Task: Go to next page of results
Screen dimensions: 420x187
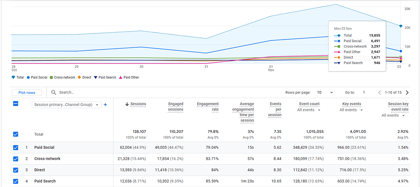Action: [407, 92]
